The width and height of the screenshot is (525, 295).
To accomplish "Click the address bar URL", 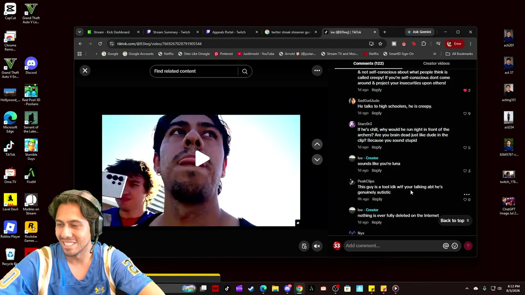I will coord(159,44).
